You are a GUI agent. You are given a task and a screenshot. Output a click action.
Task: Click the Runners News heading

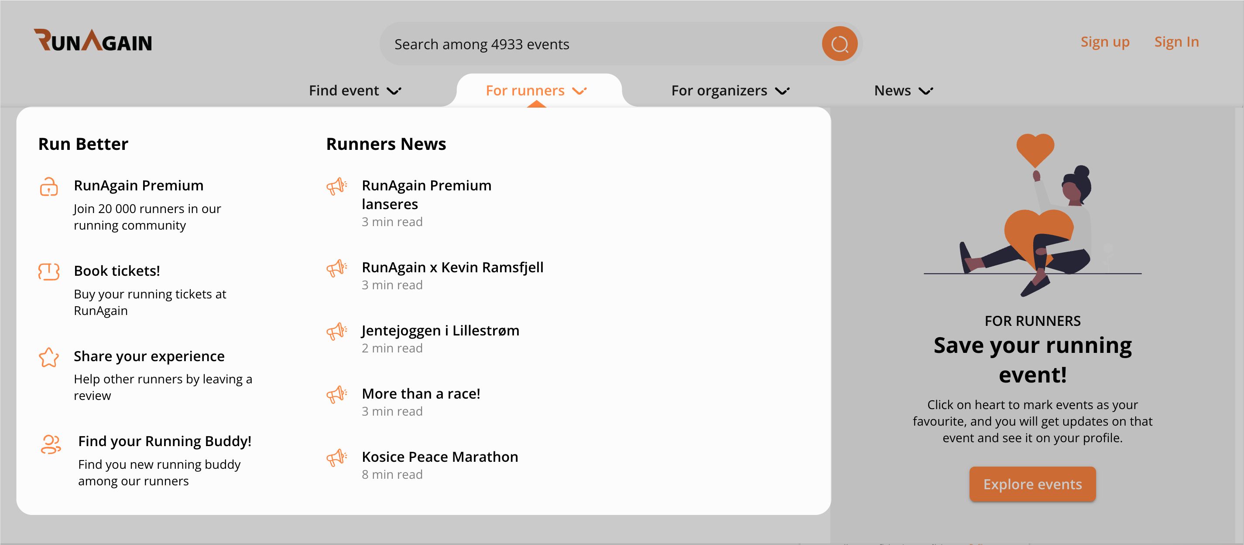(386, 144)
